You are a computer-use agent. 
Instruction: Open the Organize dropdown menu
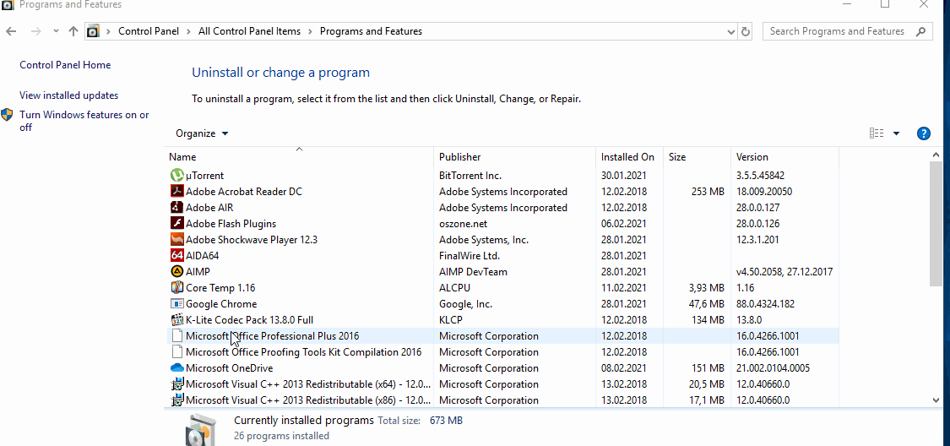point(202,133)
